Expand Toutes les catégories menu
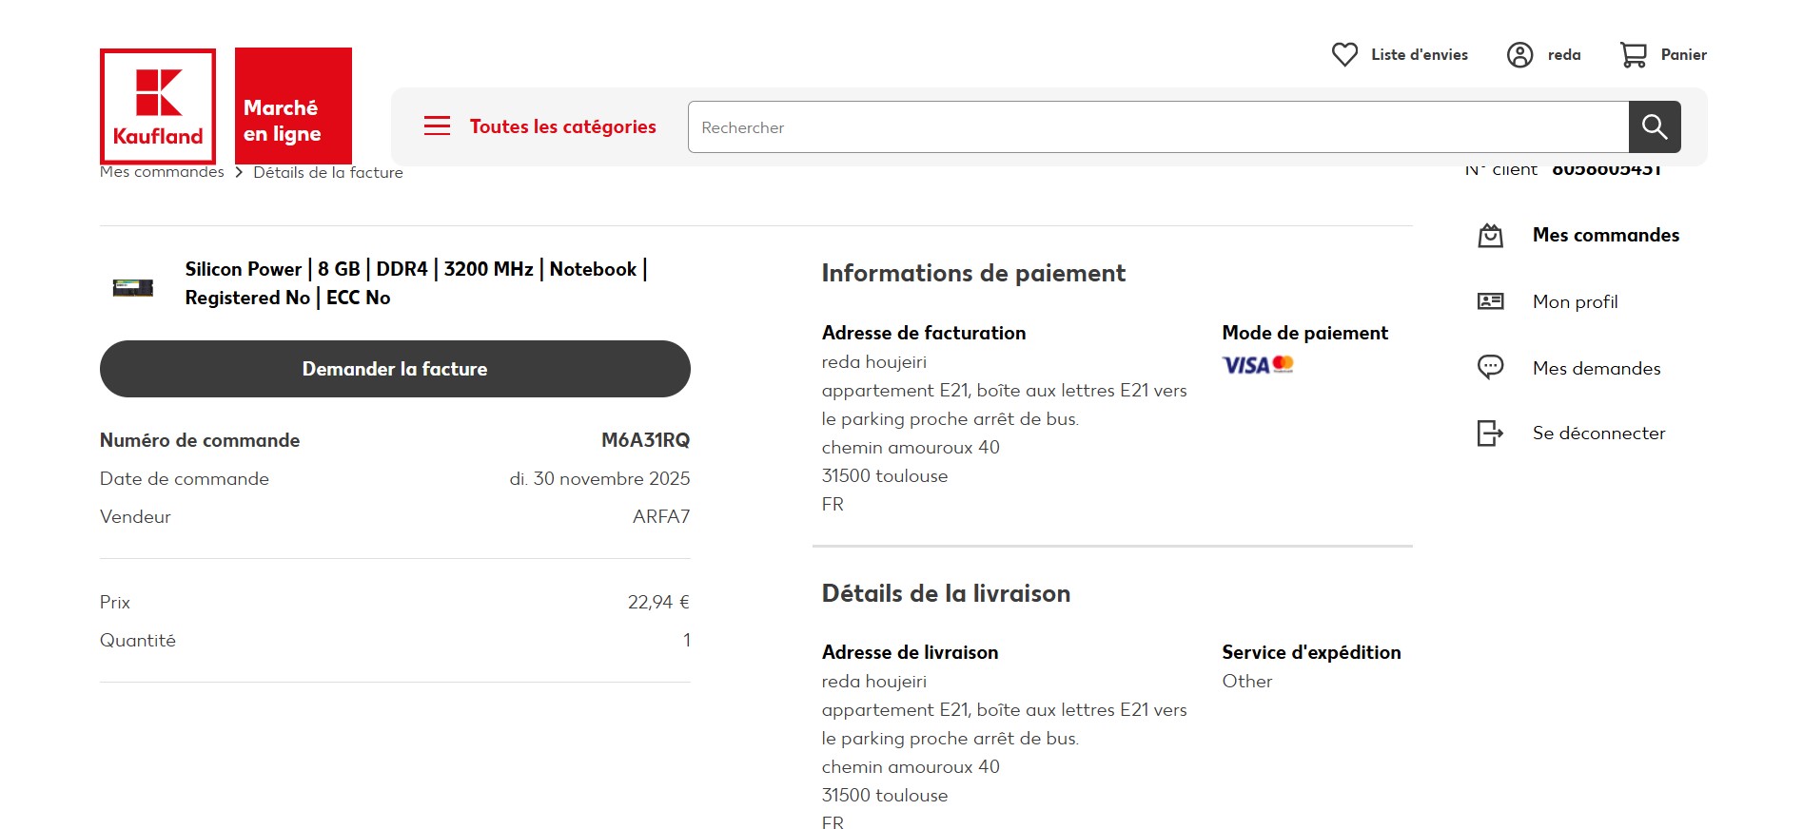 [x=562, y=126]
